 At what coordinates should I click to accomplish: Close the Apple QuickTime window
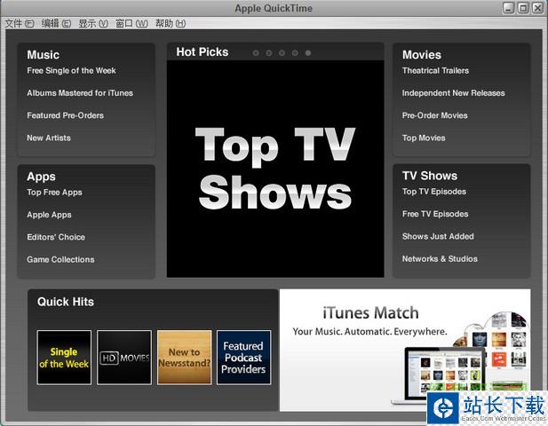[x=537, y=8]
